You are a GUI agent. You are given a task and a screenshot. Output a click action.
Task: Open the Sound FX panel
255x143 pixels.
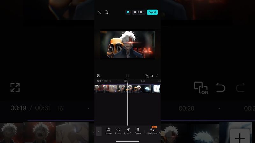[128, 131]
